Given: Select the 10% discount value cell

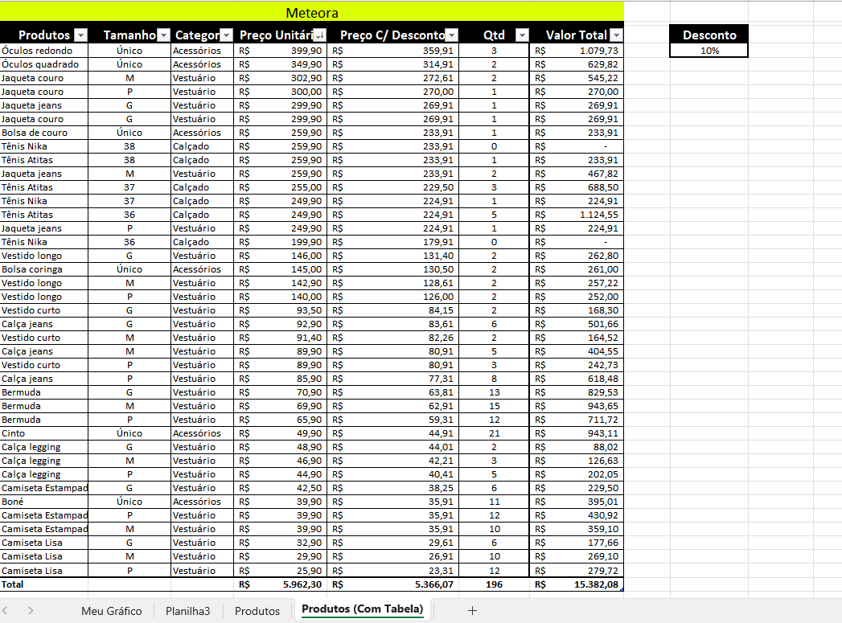Looking at the screenshot, I should (709, 51).
